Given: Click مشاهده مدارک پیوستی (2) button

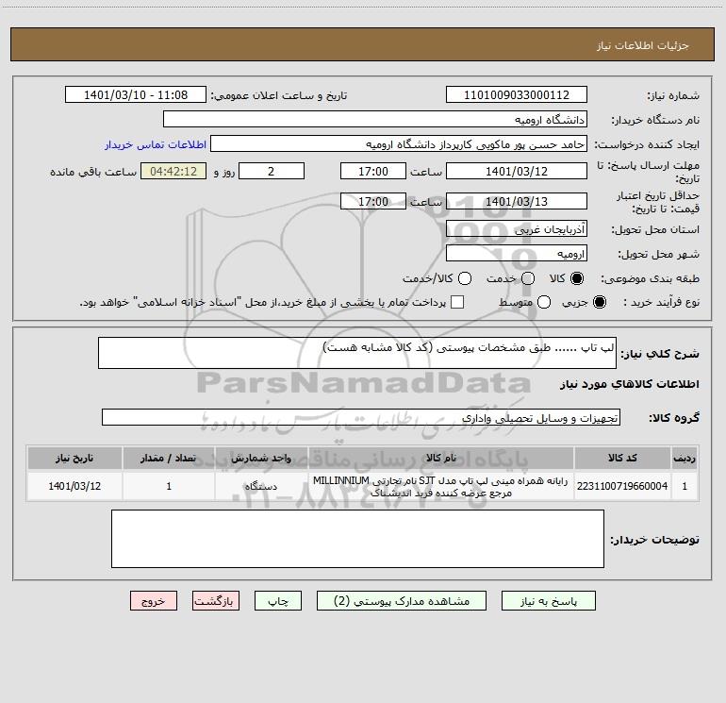Looking at the screenshot, I should tap(402, 600).
